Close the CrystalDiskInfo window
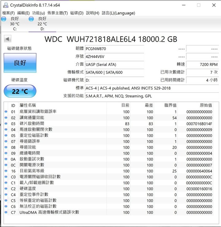 pos(214,5)
